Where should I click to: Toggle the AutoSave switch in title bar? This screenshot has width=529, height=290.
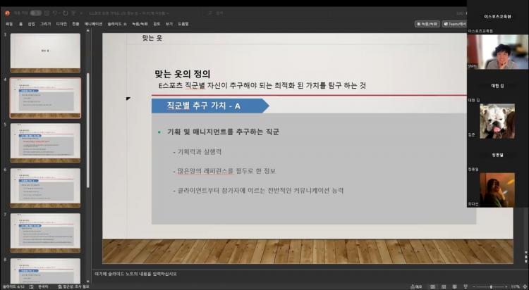click(35, 13)
